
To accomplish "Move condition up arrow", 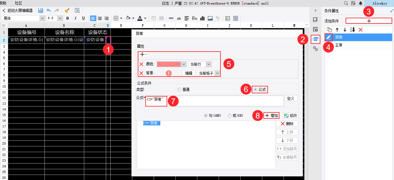I will (x=337, y=30).
